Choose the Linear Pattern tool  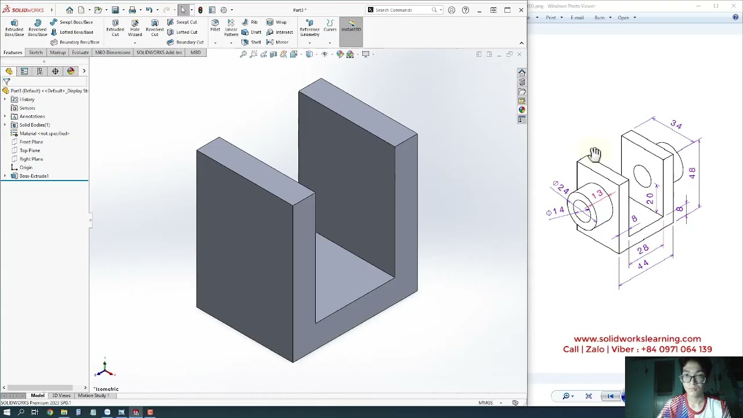pyautogui.click(x=231, y=28)
